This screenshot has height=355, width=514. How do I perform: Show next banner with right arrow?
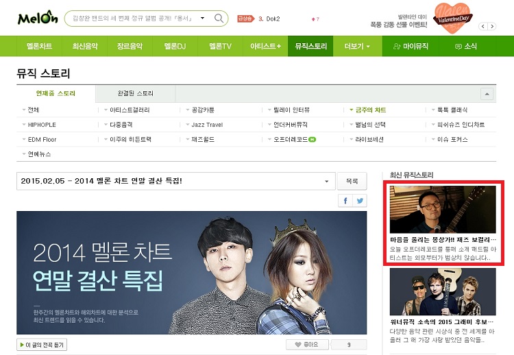(x=492, y=27)
